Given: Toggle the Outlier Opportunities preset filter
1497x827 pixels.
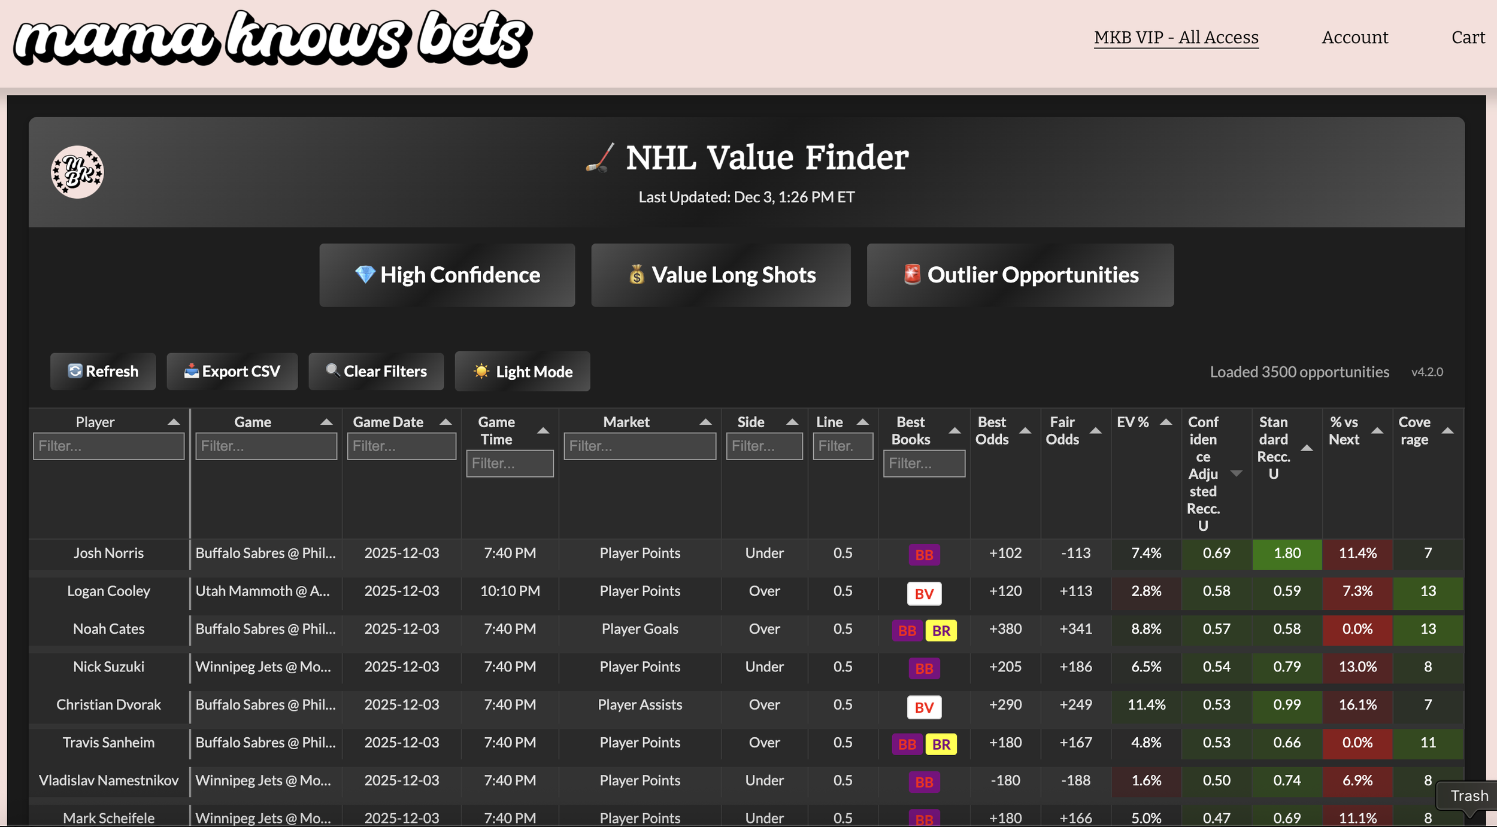Looking at the screenshot, I should tap(1020, 275).
